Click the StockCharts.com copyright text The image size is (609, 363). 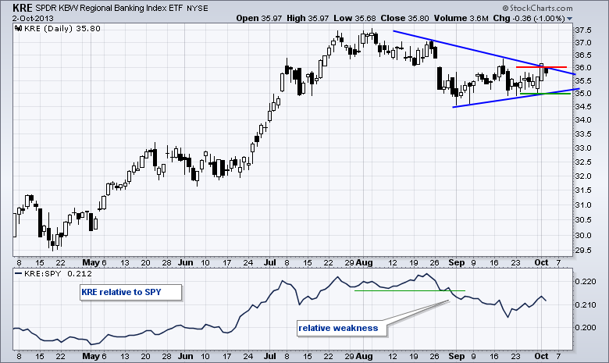tap(537, 8)
